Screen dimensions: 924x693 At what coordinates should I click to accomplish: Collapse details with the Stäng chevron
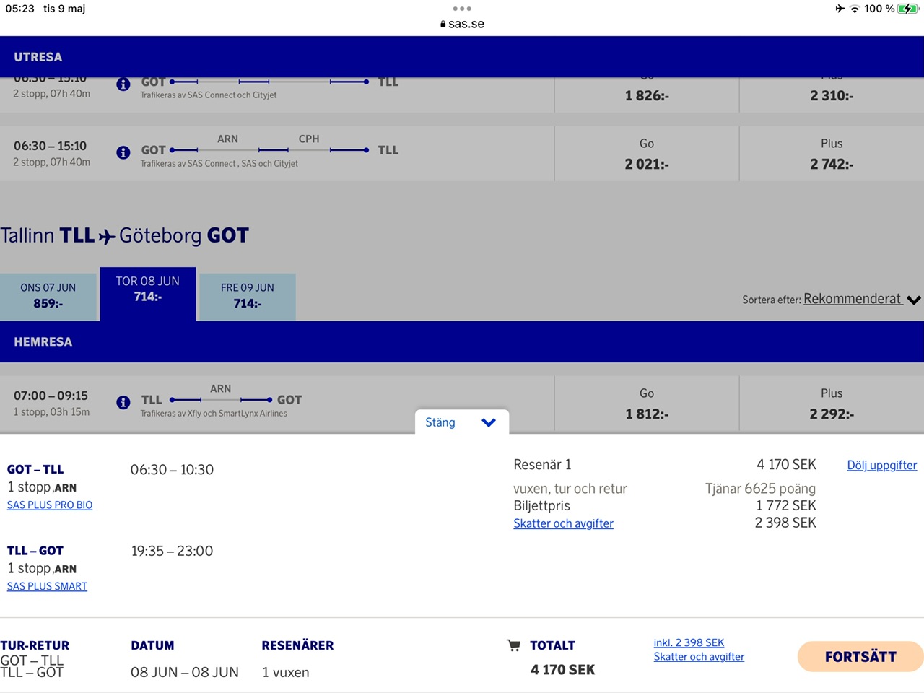[488, 422]
